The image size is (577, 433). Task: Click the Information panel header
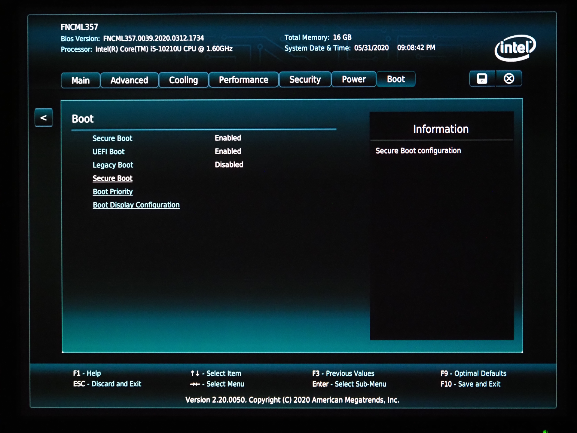pyautogui.click(x=441, y=129)
